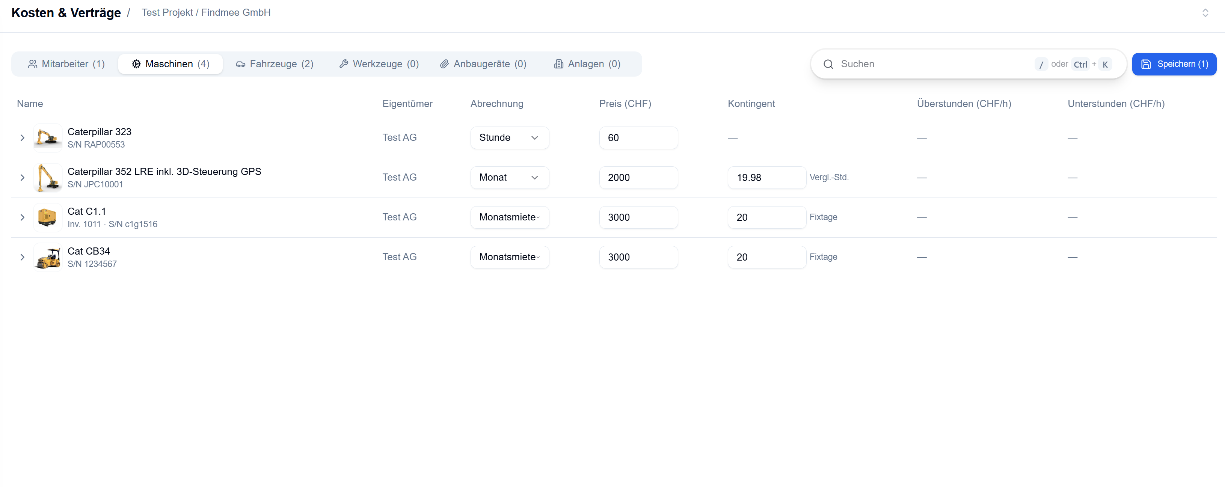The width and height of the screenshot is (1225, 487).
Task: Click the price field showing 60
Action: 638,137
